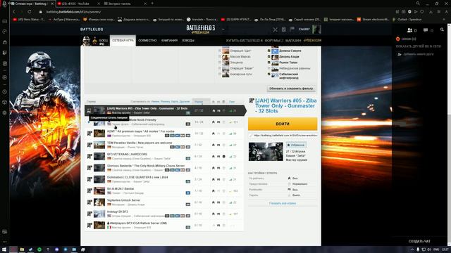Open the user avatar in Battlelog header
The width and height of the screenshot is (451, 253).
click(x=316, y=30)
